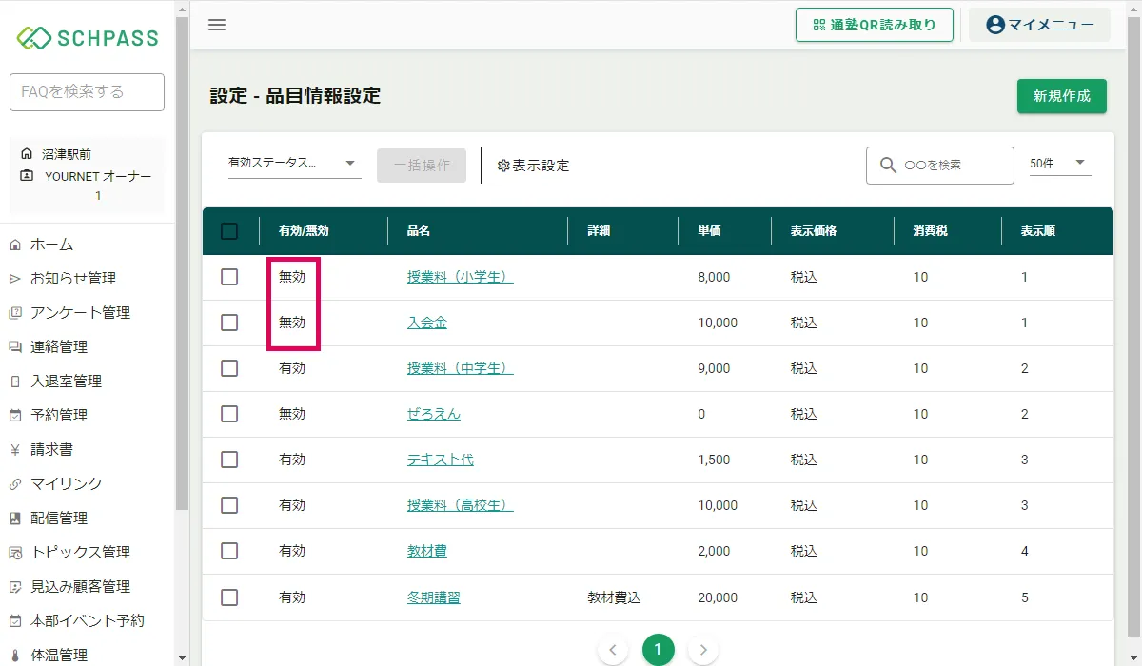Screen dimensions: 1142x666
Task: Open the マイメニュー dropdown
Action: point(1039,25)
